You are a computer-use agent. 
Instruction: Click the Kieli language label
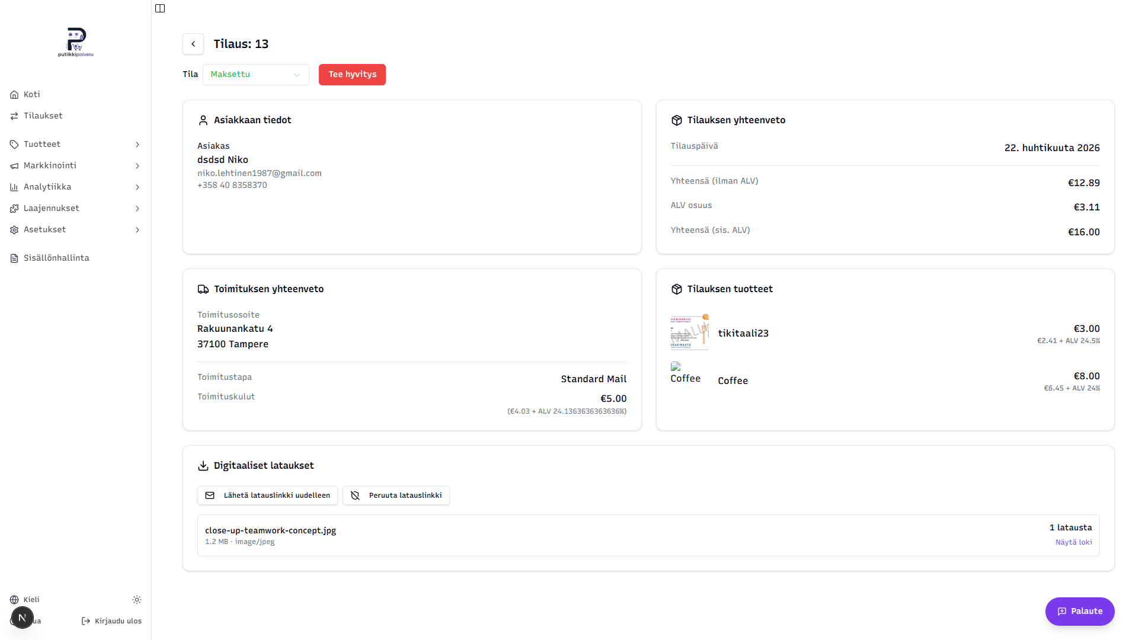pyautogui.click(x=31, y=600)
